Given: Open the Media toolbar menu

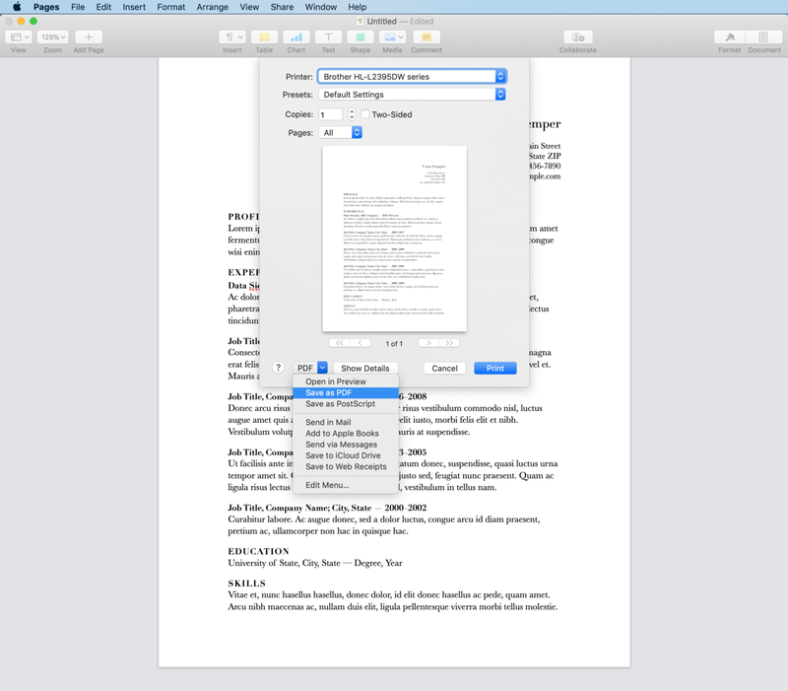Looking at the screenshot, I should (x=392, y=37).
